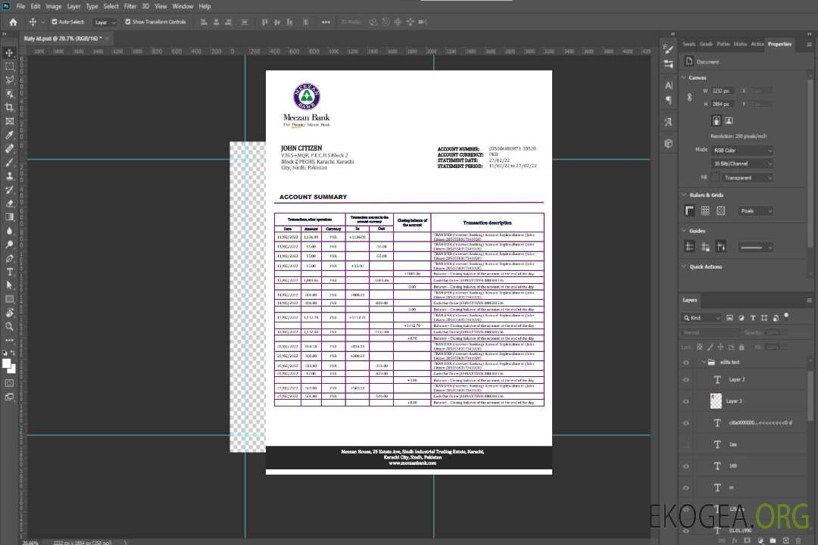
Task: Select the Eyedropper tool
Action: [x=10, y=135]
